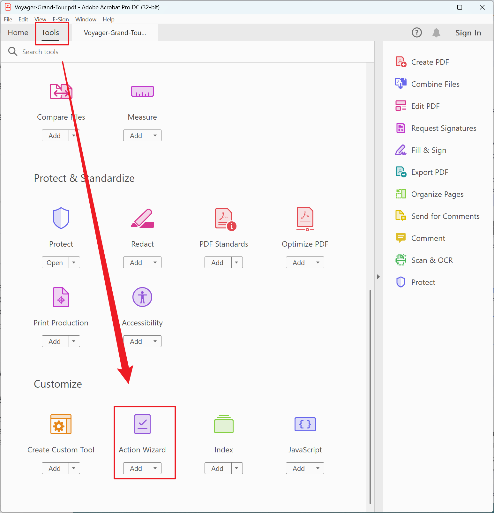Viewport: 494px width, 513px height.
Task: Click the notifications bell icon
Action: pyautogui.click(x=436, y=33)
